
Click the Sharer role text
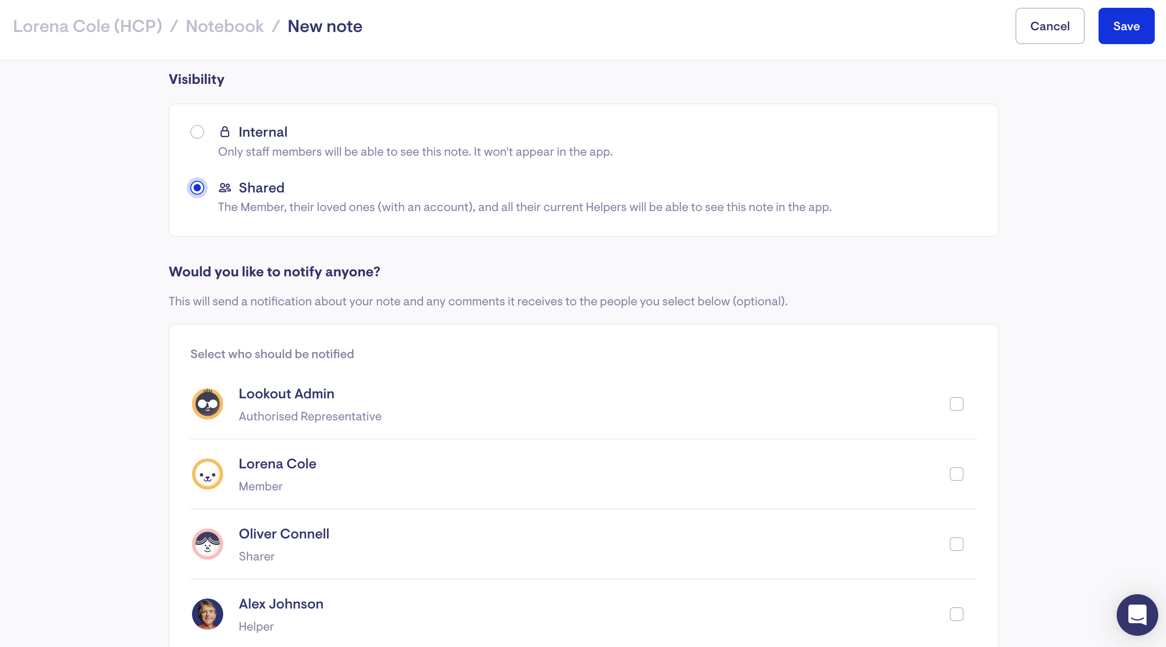tap(256, 557)
